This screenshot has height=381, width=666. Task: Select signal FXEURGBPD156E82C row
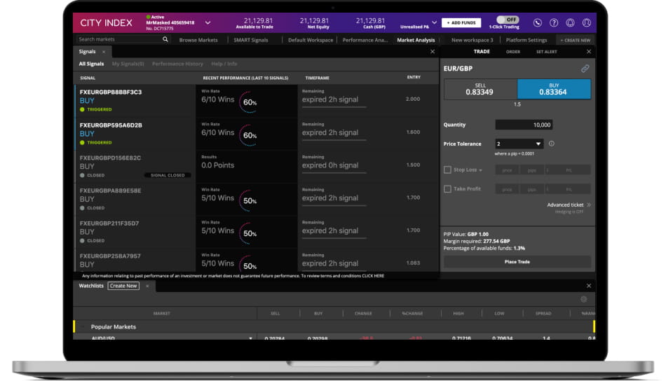click(x=257, y=166)
